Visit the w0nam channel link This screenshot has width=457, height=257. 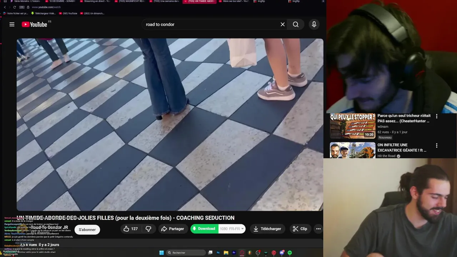pyautogui.click(x=383, y=127)
